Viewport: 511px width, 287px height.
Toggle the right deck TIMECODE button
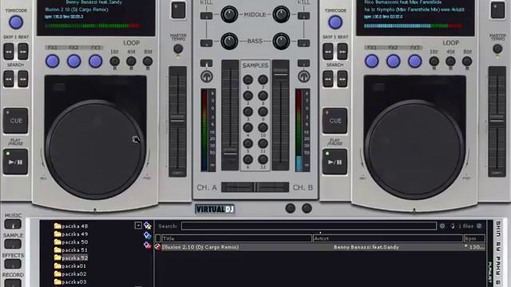335,22
